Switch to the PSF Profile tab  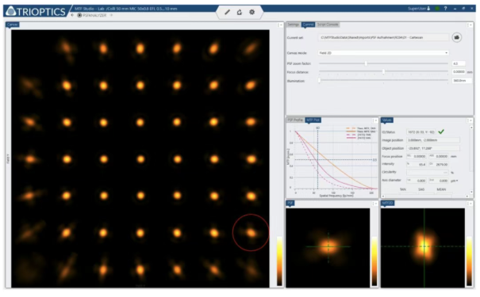tap(295, 120)
